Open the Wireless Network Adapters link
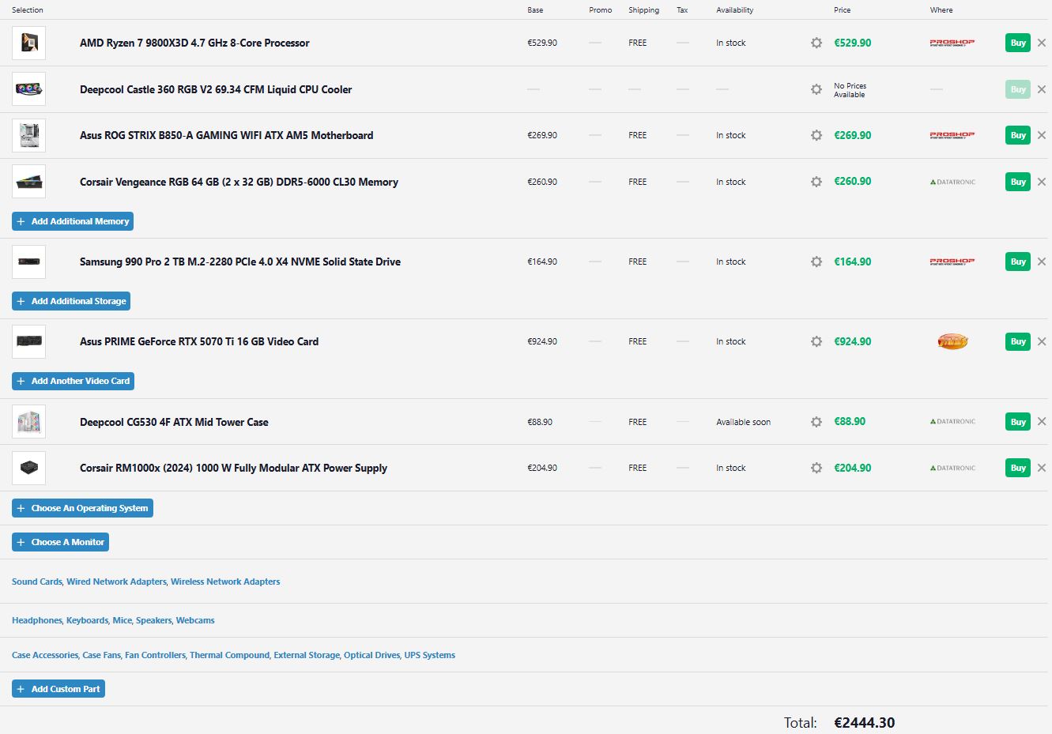 point(225,582)
